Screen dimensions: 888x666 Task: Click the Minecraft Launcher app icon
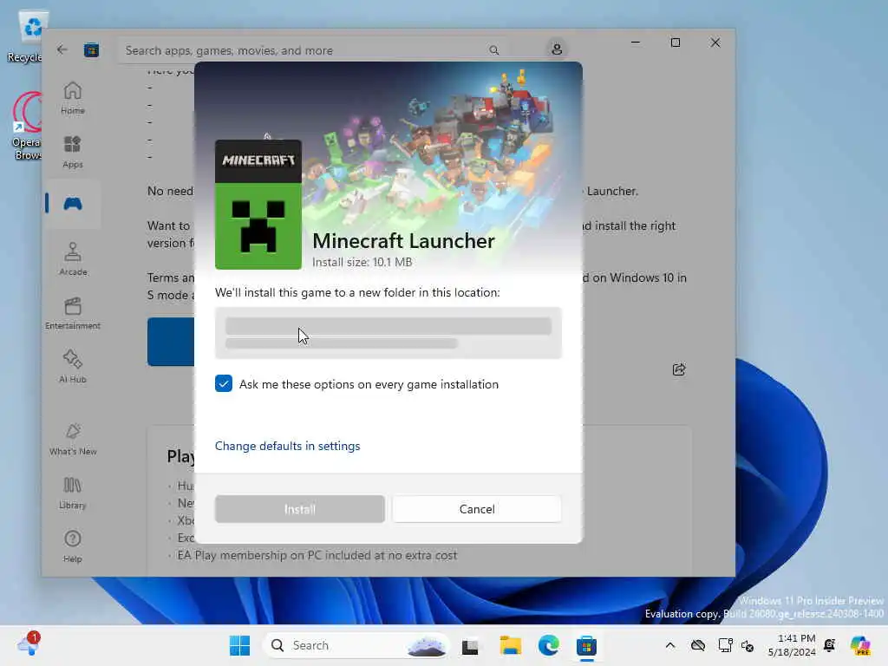point(258,204)
